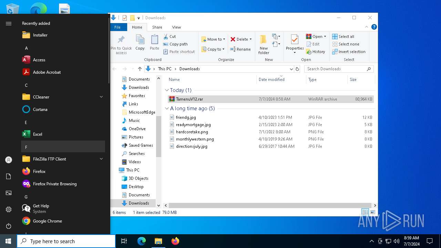Collapse the A long time ago group

coord(167,108)
